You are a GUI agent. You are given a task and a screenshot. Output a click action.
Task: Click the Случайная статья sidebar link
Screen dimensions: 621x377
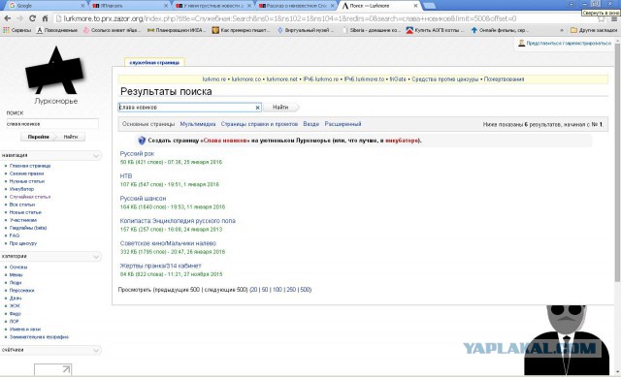click(30, 197)
